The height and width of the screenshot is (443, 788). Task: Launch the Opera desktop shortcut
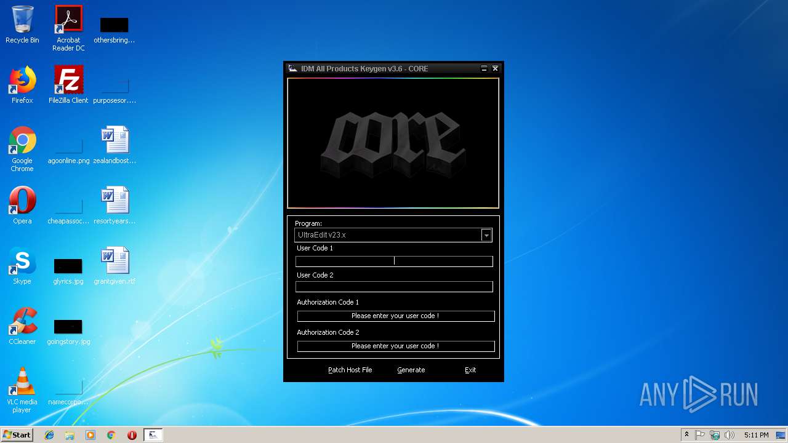click(x=22, y=206)
